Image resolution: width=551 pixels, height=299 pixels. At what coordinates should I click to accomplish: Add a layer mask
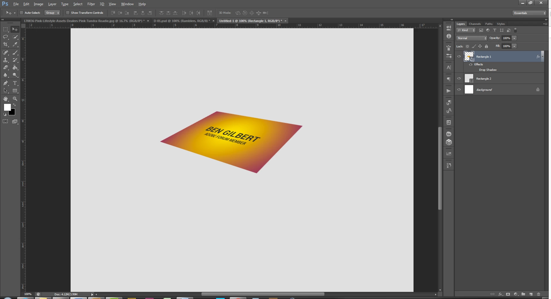(508, 294)
